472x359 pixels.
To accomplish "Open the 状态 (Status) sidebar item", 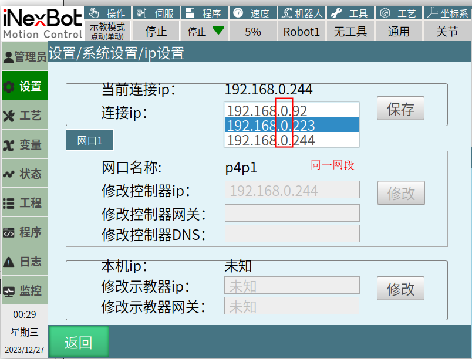I will click(x=24, y=174).
